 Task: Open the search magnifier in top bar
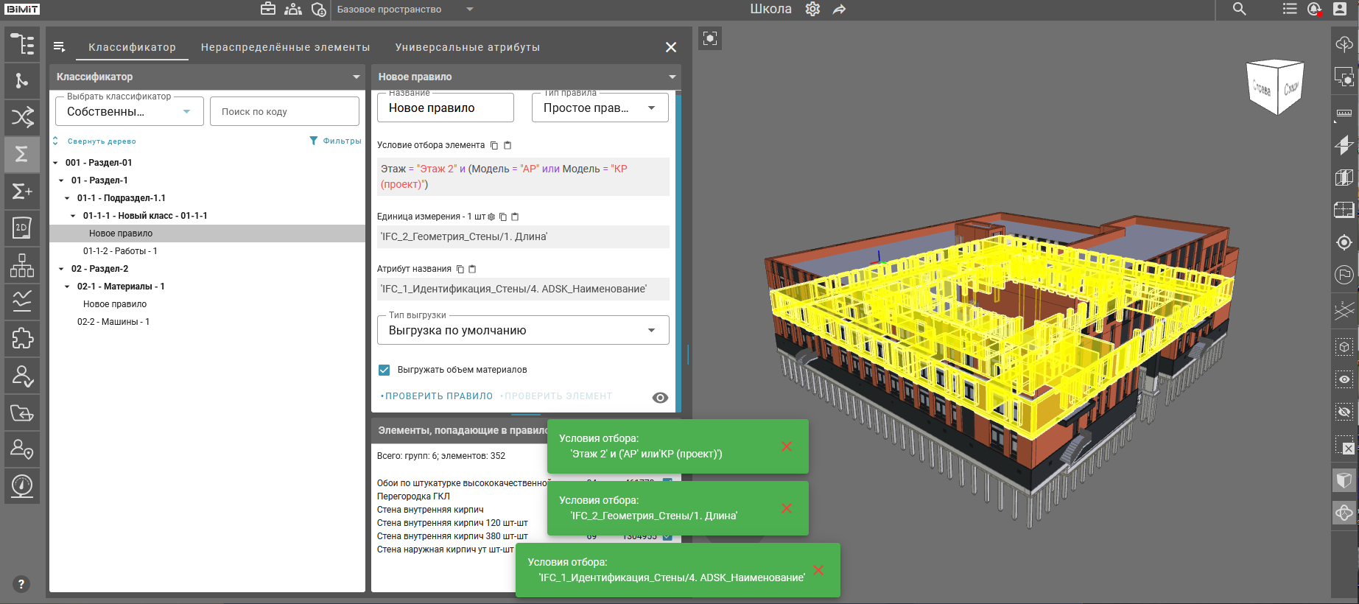click(1240, 9)
